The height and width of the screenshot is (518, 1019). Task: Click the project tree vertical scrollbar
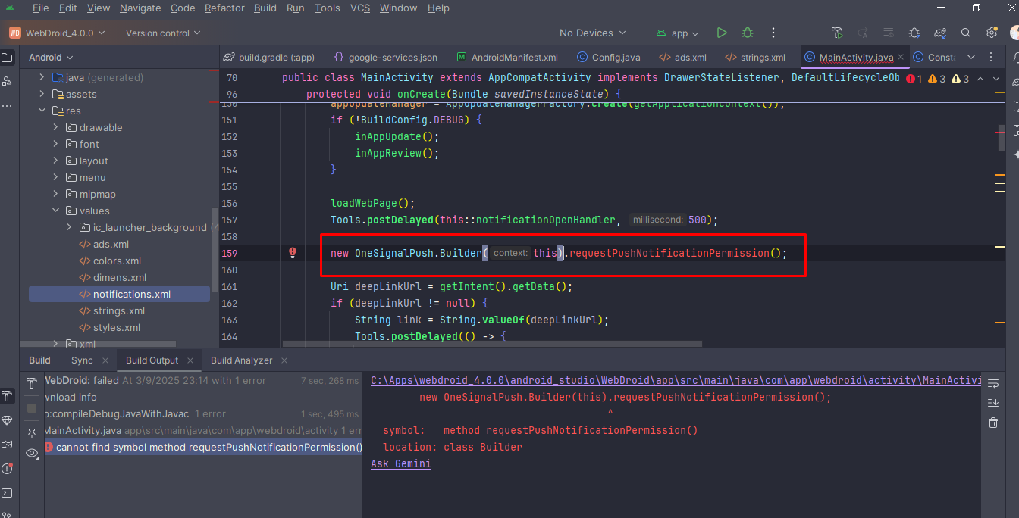pos(215,250)
